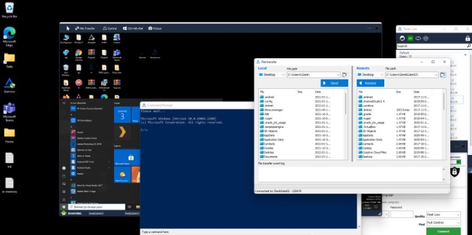Click the globe icon in right panel toolbar
Image resolution: width=472 pixels, height=235 pixels.
pos(426,38)
